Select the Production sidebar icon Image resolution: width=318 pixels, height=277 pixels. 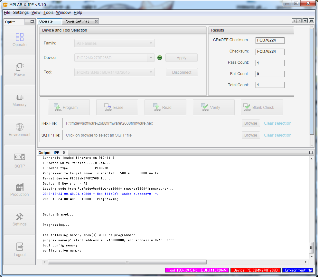[x=20, y=190]
